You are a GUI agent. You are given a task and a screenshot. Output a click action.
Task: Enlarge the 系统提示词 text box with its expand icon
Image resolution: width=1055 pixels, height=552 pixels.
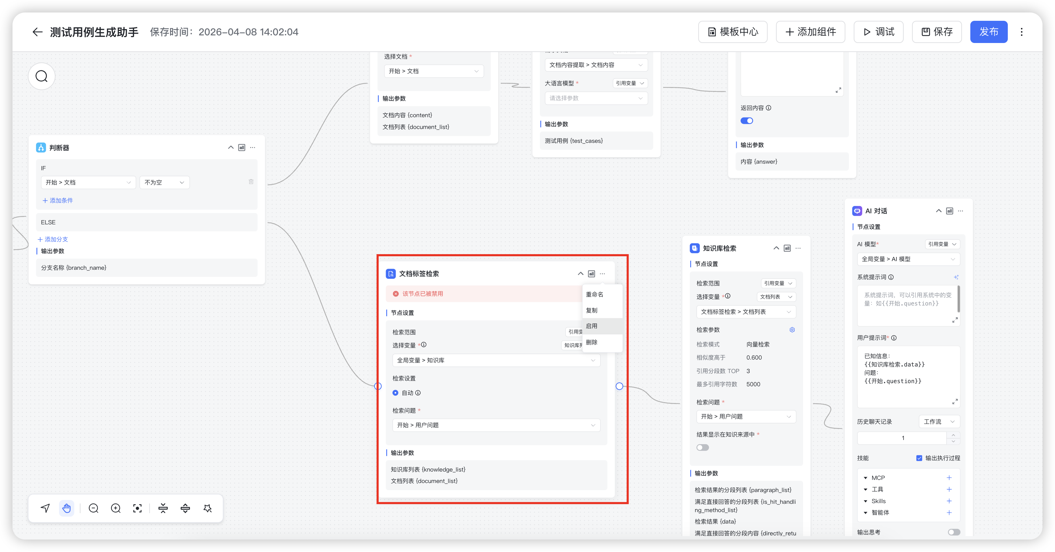[955, 320]
